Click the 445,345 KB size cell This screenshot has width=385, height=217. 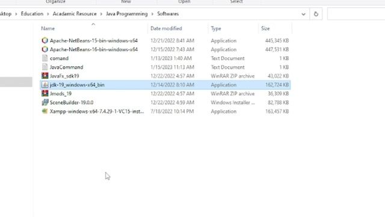pyautogui.click(x=277, y=40)
